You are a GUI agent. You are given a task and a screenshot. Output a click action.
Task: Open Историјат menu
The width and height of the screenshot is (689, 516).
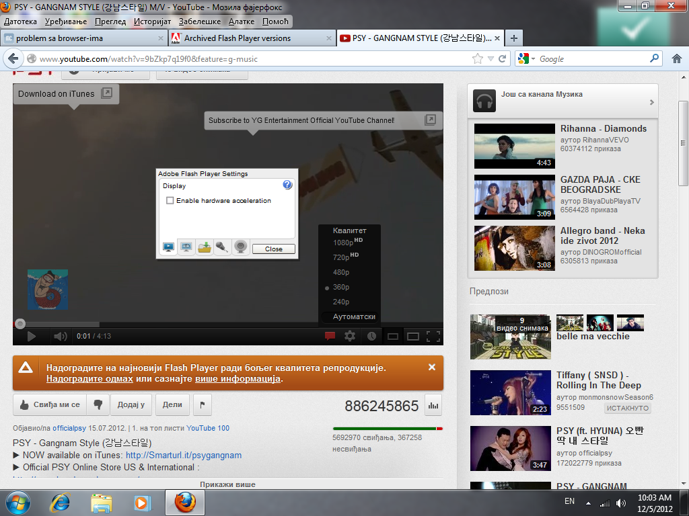pyautogui.click(x=152, y=21)
